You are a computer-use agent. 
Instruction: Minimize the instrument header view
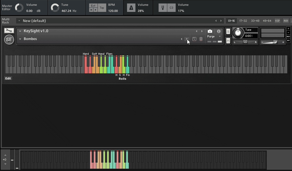(x=288, y=32)
